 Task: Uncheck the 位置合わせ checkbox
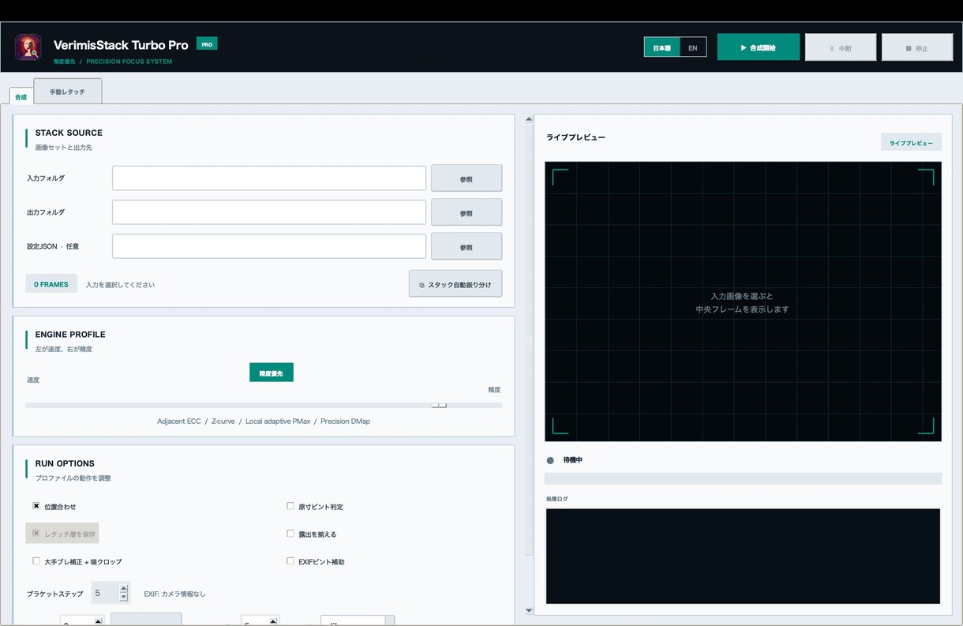(36, 506)
